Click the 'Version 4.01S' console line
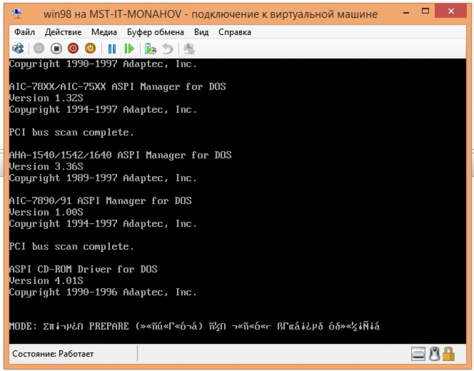This screenshot has height=371, width=474. (46, 281)
